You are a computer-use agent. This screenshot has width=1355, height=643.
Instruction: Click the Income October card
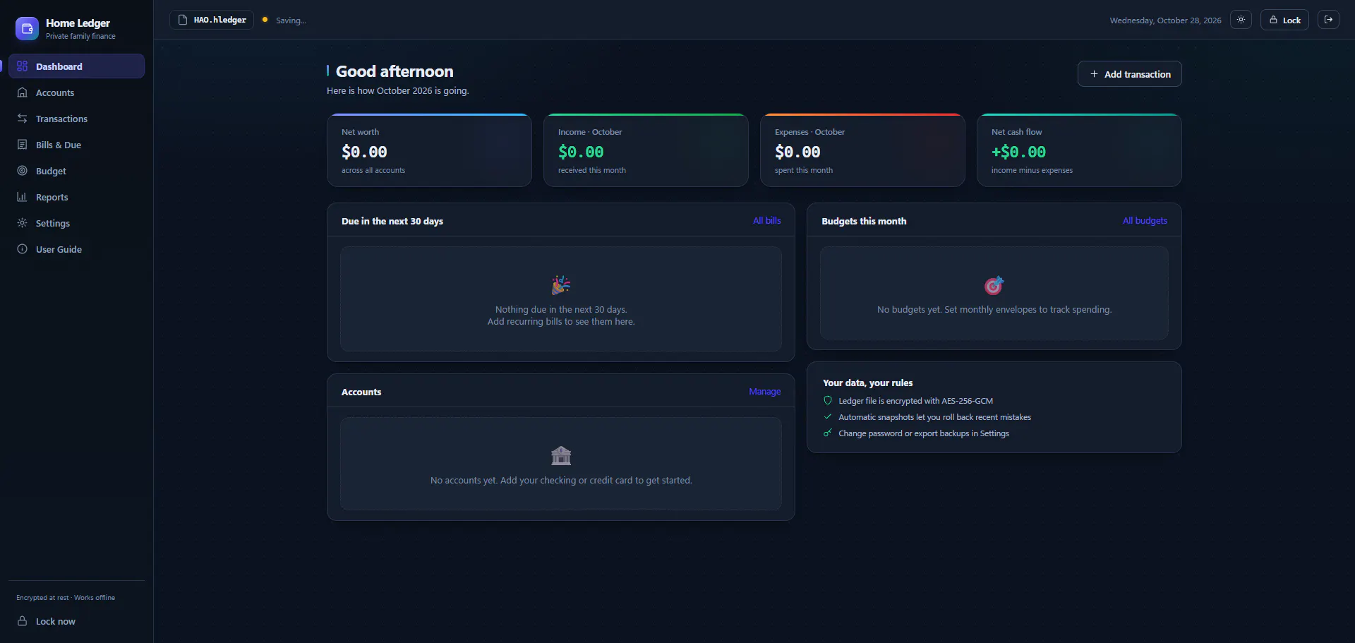pos(646,150)
